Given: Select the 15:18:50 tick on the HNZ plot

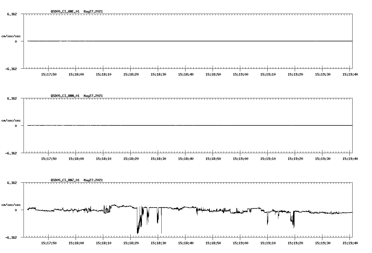Looking at the screenshot, I should (213, 243).
